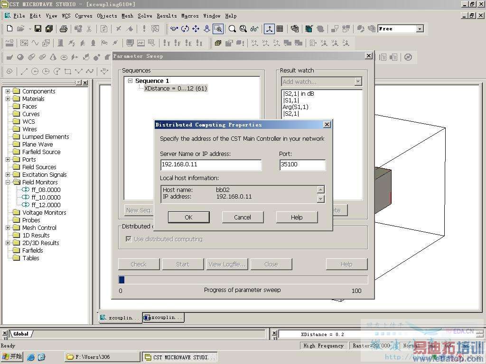Click Help in Distributed Computing Properties dialog

[297, 217]
